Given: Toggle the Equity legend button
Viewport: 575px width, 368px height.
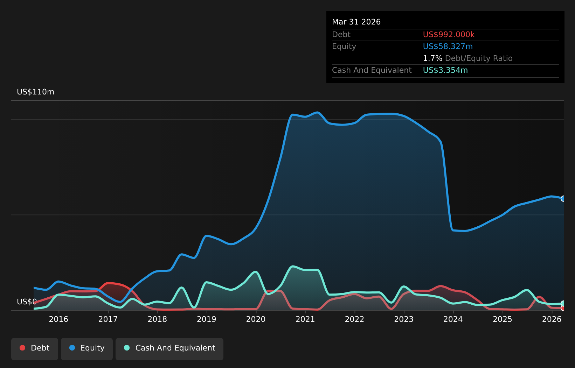Looking at the screenshot, I should click(x=87, y=349).
